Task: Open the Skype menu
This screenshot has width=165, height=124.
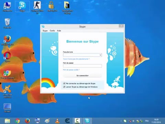Action: [x=45, y=31]
